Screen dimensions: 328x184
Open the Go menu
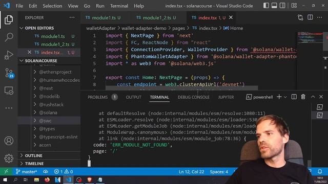pos(87,6)
